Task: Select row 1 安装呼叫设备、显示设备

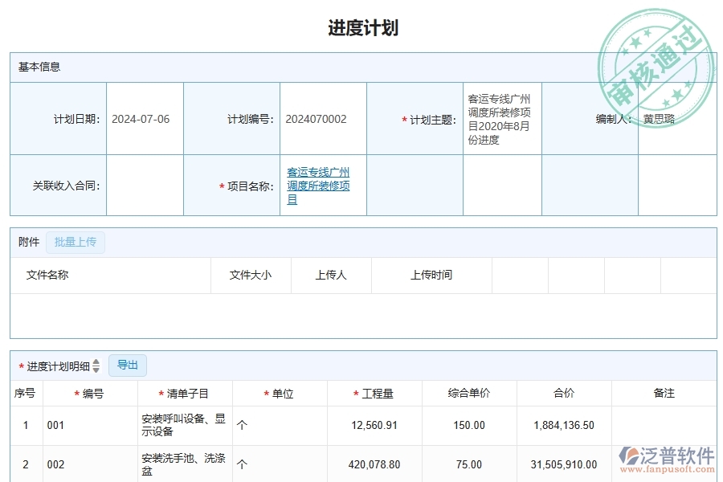Action: coord(183,426)
